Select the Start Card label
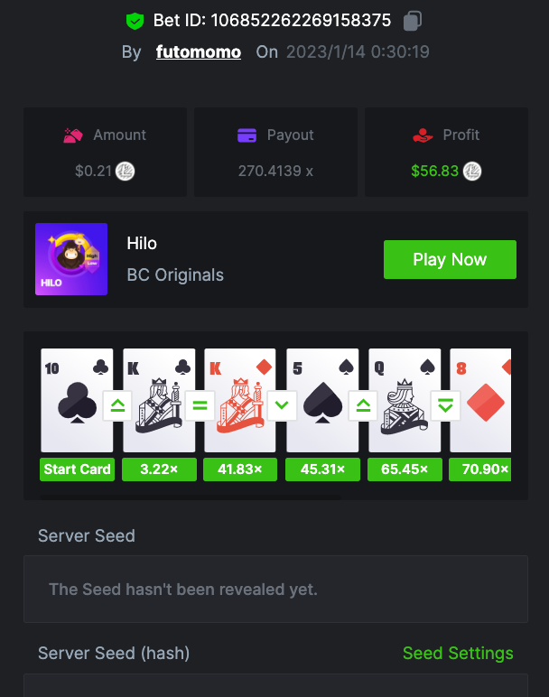 tap(77, 469)
